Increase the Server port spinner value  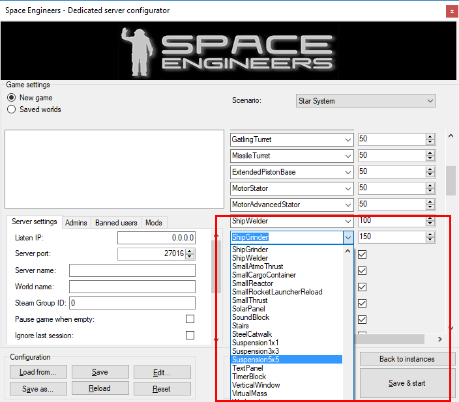click(x=190, y=251)
